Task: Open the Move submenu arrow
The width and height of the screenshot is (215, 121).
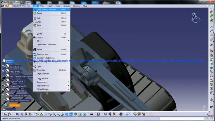Action: (69, 41)
